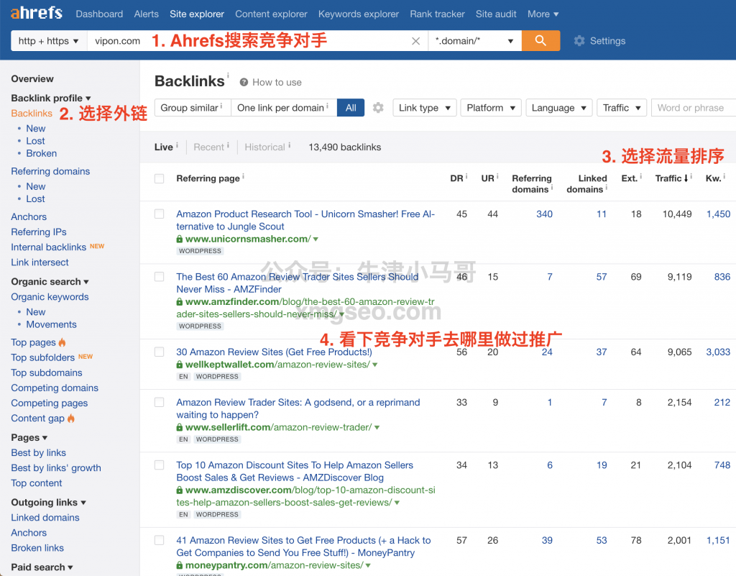Screen dimensions: 736x576
Task: Expand unicornsmasher.com URL dropdown arrow
Action: pyautogui.click(x=316, y=239)
